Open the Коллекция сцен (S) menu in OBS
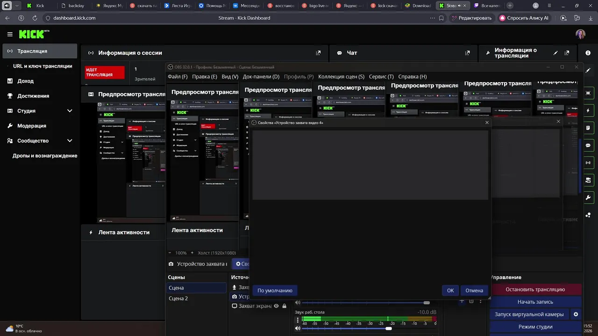The height and width of the screenshot is (336, 598). [x=341, y=77]
